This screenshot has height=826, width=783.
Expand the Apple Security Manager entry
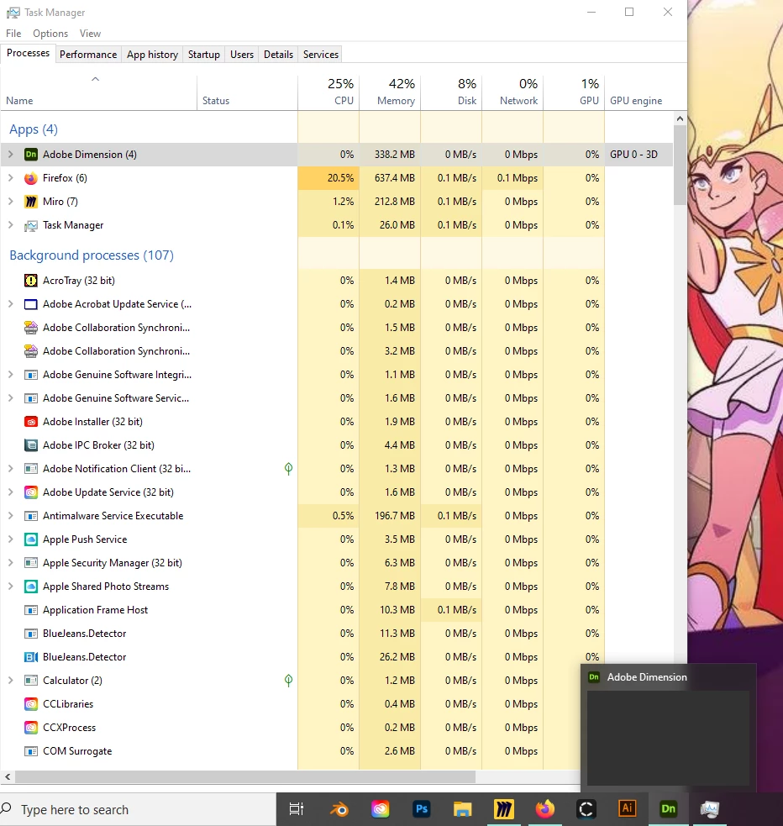click(11, 563)
